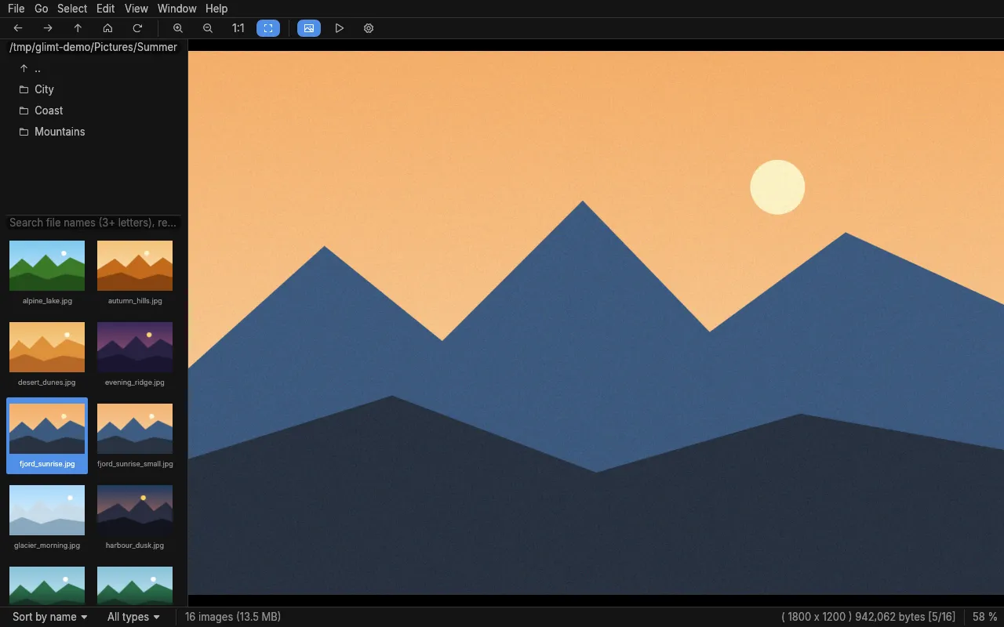Open the Go menu
Viewport: 1004px width, 627px height.
point(42,9)
